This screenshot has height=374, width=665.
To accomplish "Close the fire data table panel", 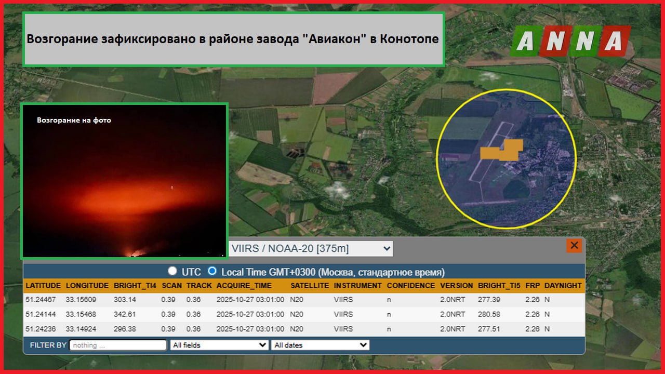I will (x=574, y=246).
